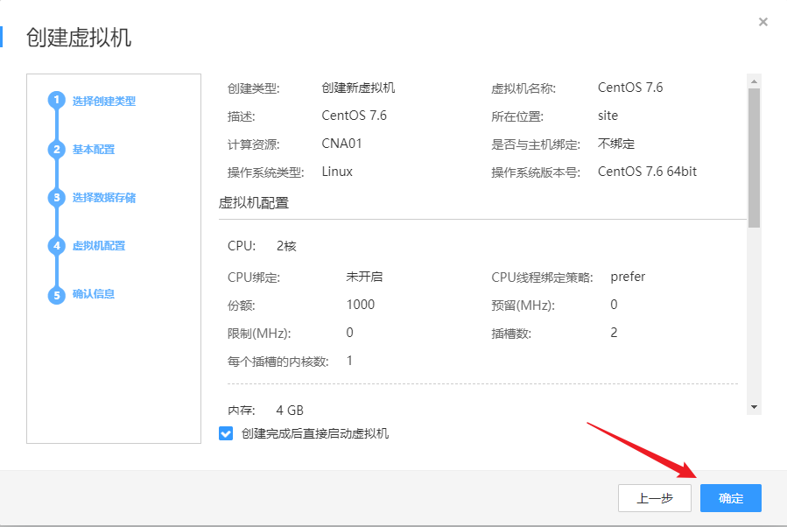Click 上一步 to go back
This screenshot has width=787, height=527.
[x=654, y=497]
